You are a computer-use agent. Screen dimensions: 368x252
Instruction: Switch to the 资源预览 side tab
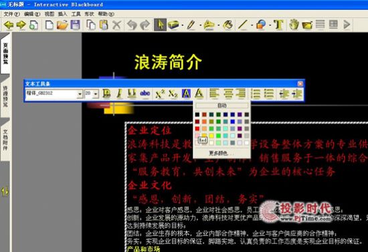[5, 96]
